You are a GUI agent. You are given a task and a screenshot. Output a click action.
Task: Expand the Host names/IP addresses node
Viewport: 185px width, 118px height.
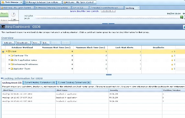tap(9, 64)
